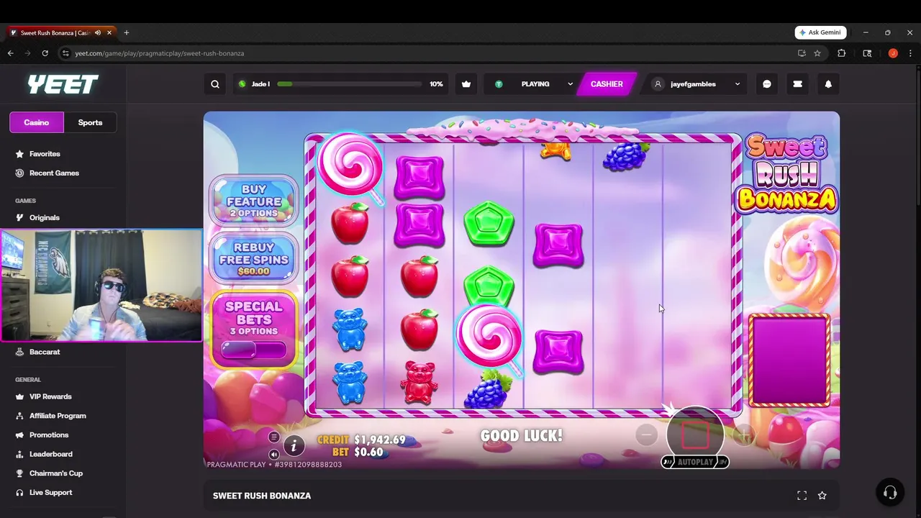Click Ask Gemini button

tap(820, 32)
